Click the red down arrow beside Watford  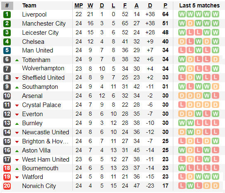tap(17, 178)
